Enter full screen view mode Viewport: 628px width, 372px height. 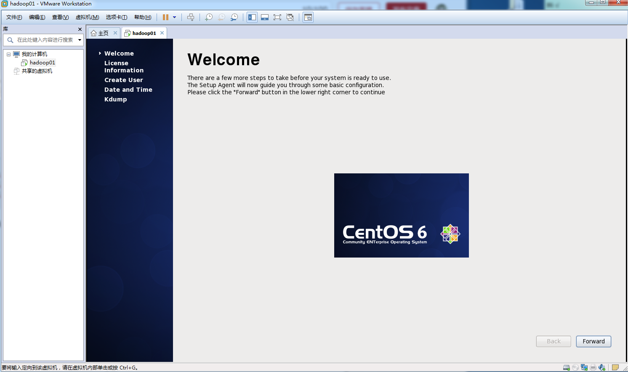click(277, 17)
